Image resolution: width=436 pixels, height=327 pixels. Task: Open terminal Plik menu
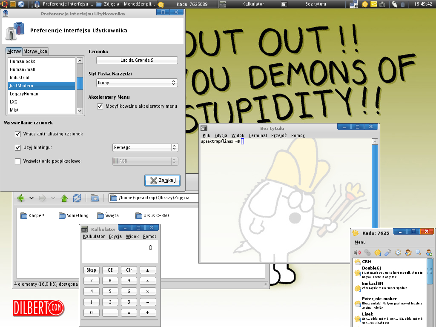click(207, 135)
